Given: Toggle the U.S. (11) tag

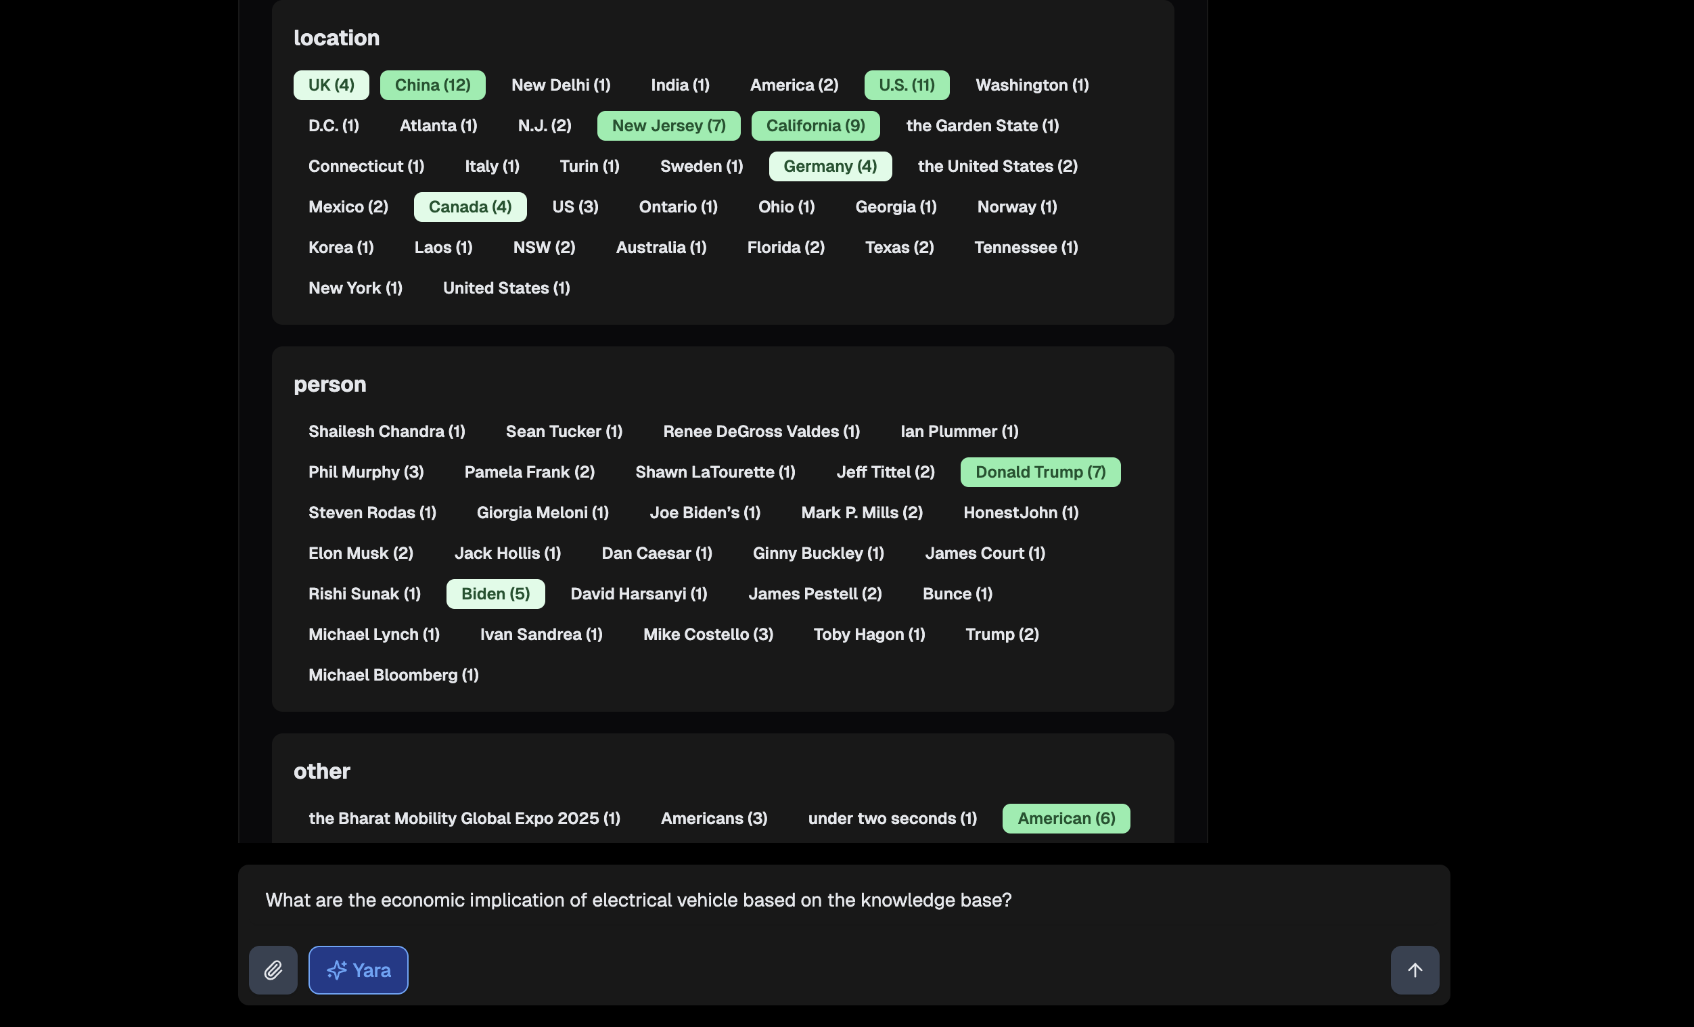Looking at the screenshot, I should (906, 85).
